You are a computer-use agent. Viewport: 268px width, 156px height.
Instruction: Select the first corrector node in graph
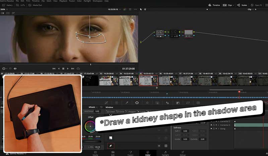coord(160,33)
